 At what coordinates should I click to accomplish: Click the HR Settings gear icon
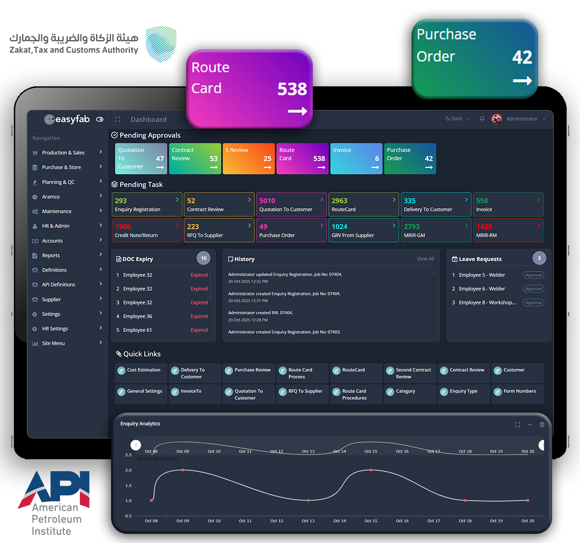coord(35,329)
